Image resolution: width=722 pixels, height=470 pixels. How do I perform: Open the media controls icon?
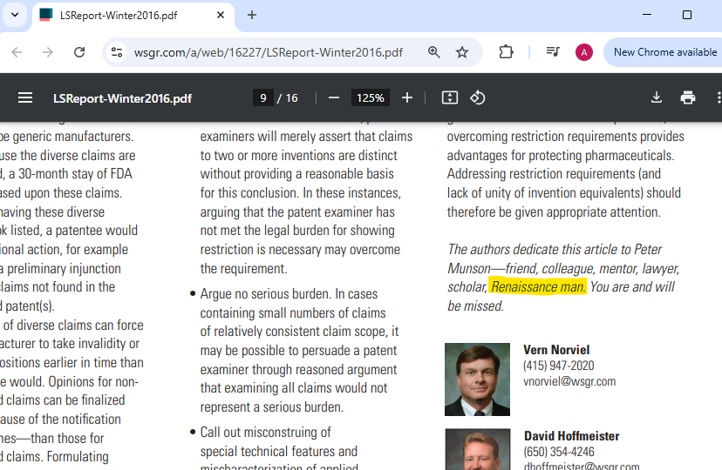(x=553, y=52)
